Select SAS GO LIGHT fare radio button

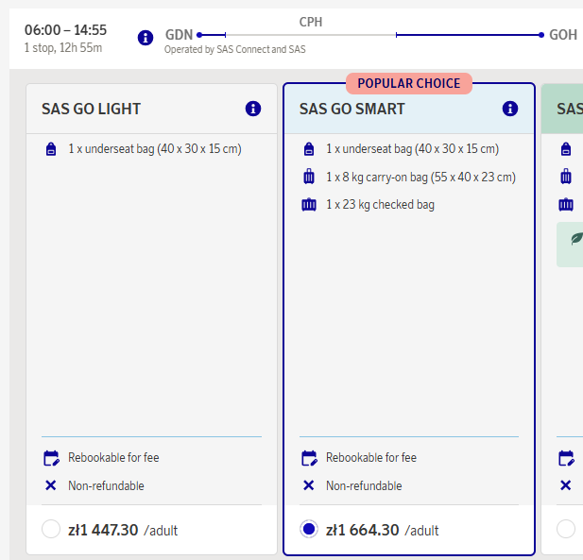(51, 529)
